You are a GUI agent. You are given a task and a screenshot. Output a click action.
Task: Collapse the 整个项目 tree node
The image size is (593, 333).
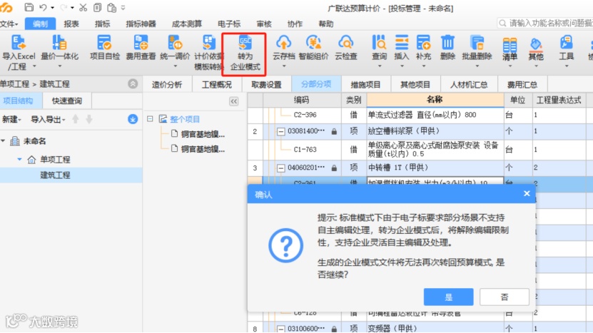tap(150, 119)
